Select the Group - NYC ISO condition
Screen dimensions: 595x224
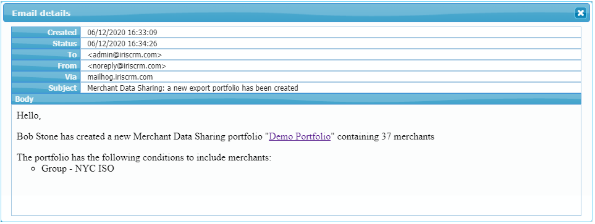[x=78, y=168]
